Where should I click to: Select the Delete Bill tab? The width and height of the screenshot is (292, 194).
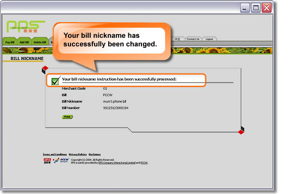(40, 42)
